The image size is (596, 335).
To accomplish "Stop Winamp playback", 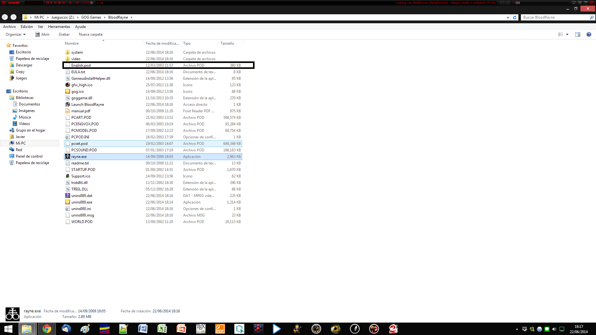I will [59, 2].
